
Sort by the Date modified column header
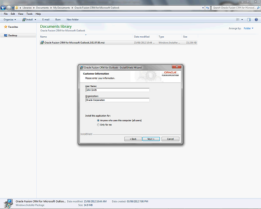coord(145,37)
